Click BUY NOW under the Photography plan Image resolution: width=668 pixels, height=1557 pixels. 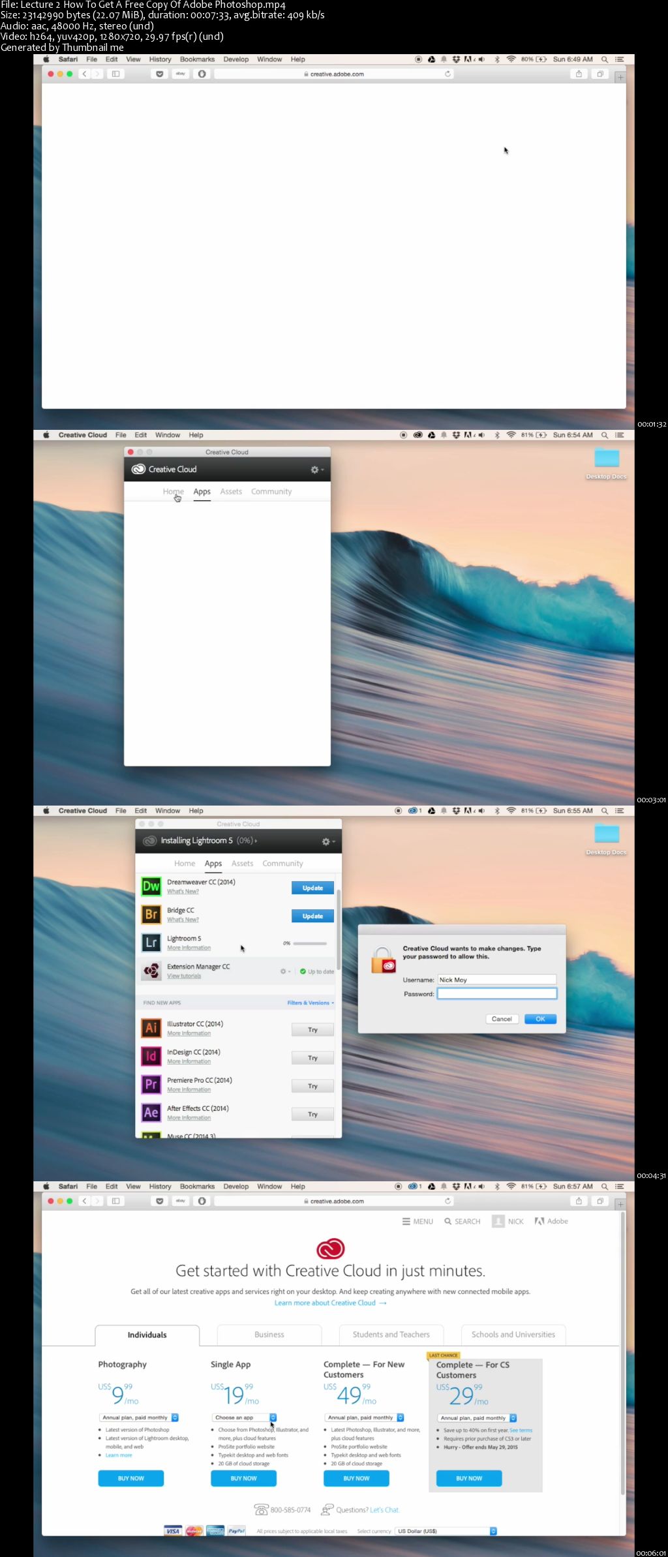click(x=131, y=1478)
